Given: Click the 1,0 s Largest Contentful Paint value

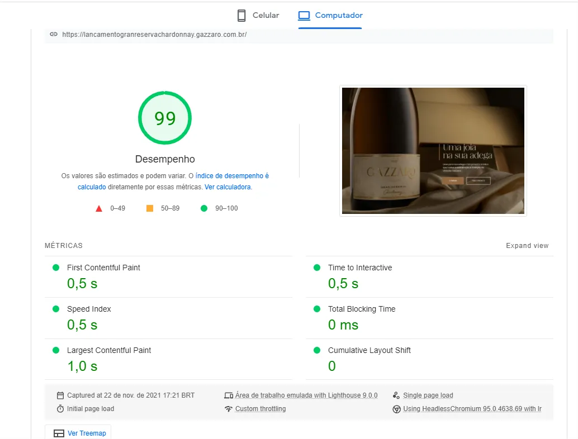Looking at the screenshot, I should tap(82, 366).
